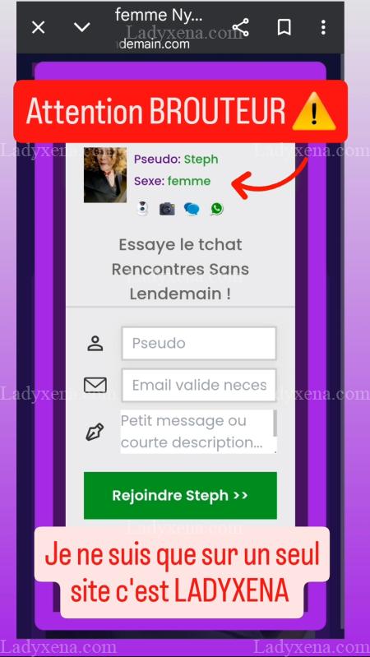Click the Rejoindre Steph green button
The image size is (370, 657).
click(x=180, y=495)
